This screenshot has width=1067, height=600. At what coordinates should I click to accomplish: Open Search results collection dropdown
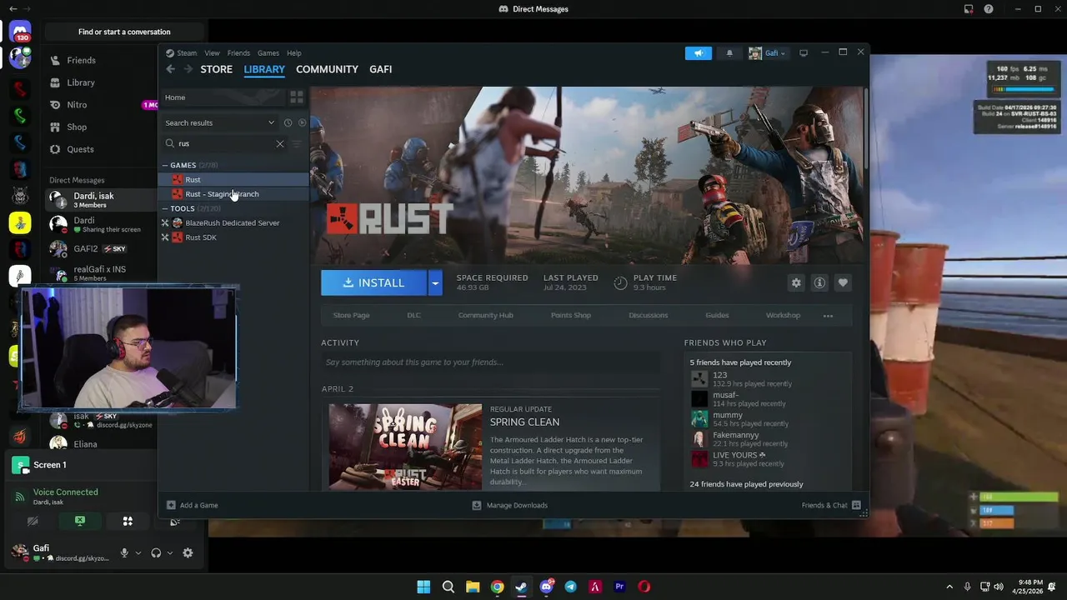219,122
